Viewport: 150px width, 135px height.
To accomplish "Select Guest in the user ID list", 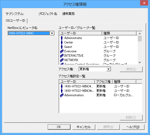I will (x=68, y=47).
